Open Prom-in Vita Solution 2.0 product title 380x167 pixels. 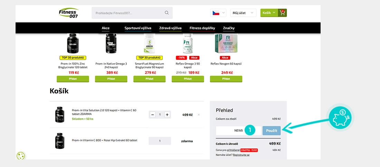click(x=104, y=112)
